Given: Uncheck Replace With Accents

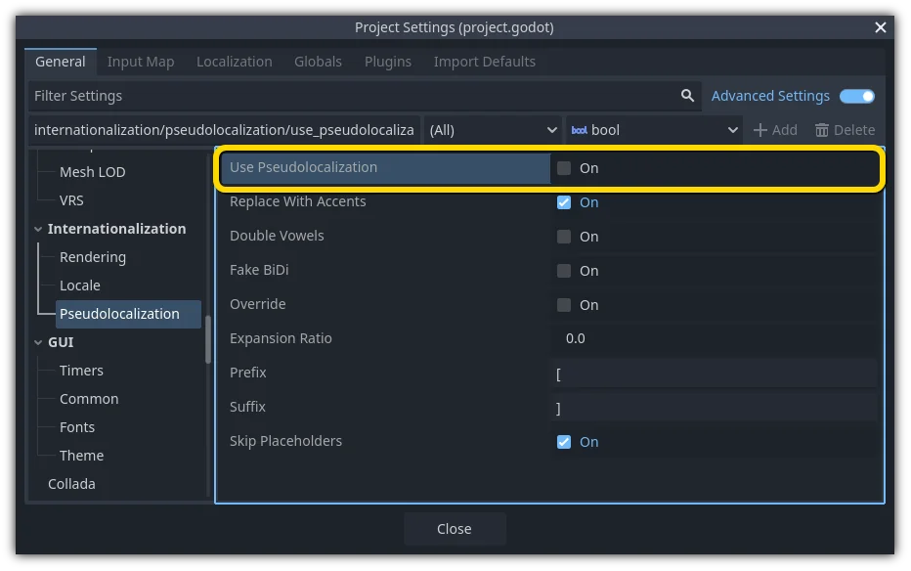Looking at the screenshot, I should 564,201.
